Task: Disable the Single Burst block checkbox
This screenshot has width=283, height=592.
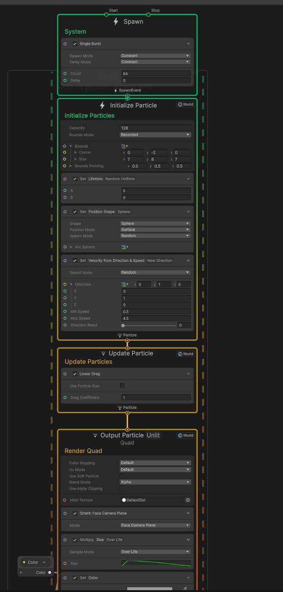Action: 75,44
